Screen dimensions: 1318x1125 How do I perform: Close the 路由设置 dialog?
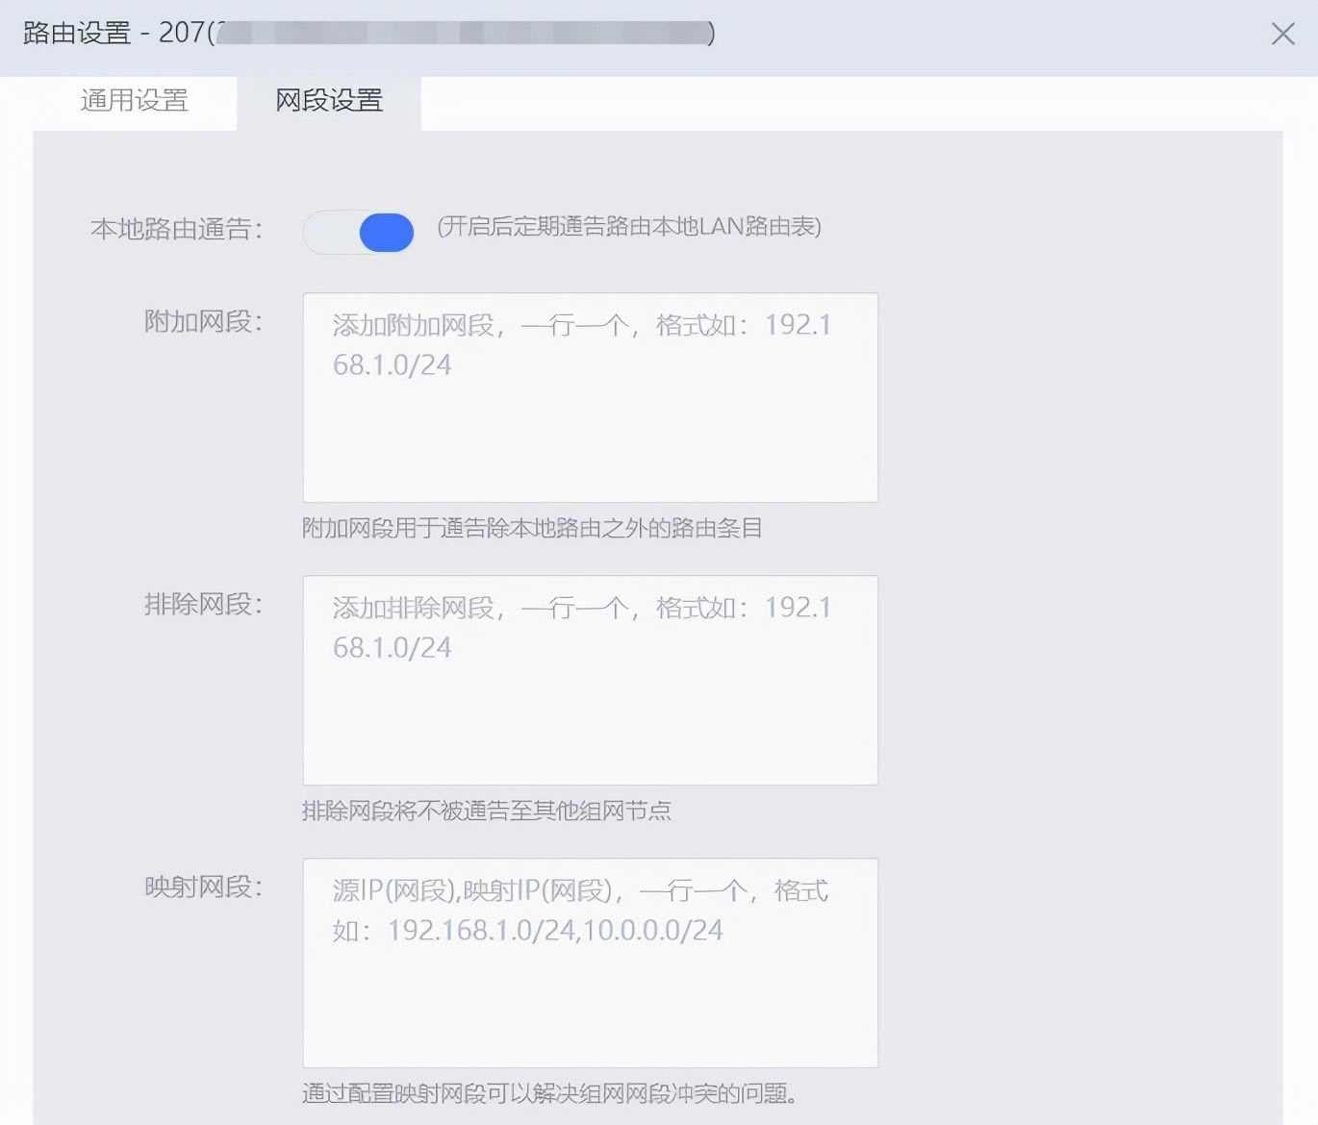click(x=1282, y=35)
